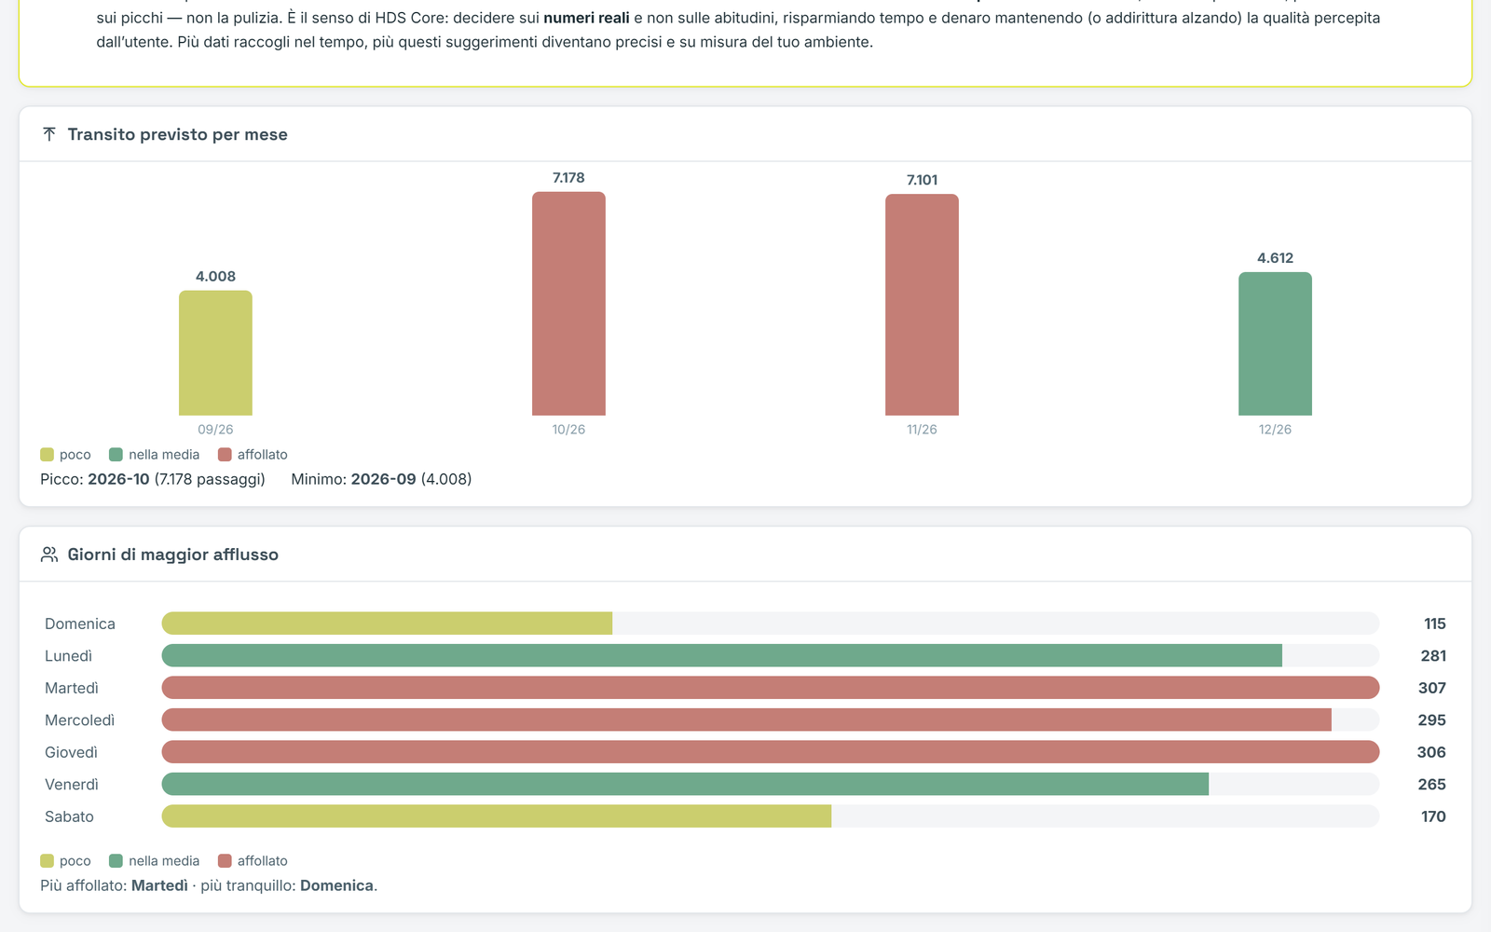Click the 09/26 axis label

[x=215, y=430]
